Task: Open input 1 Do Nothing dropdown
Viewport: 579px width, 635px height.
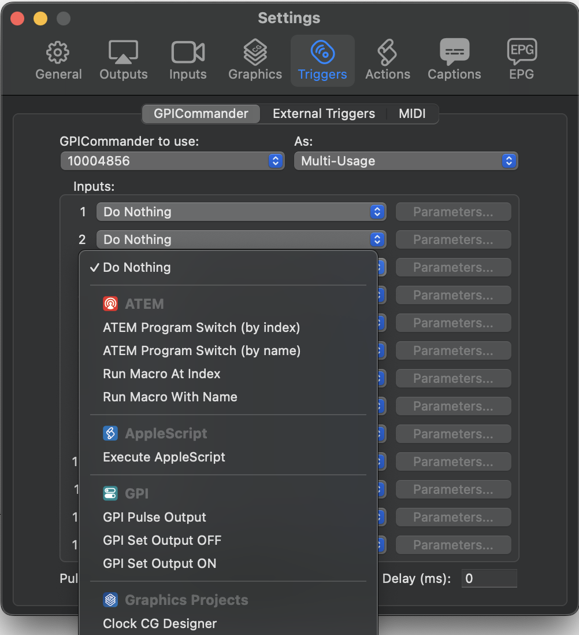Action: coord(241,212)
